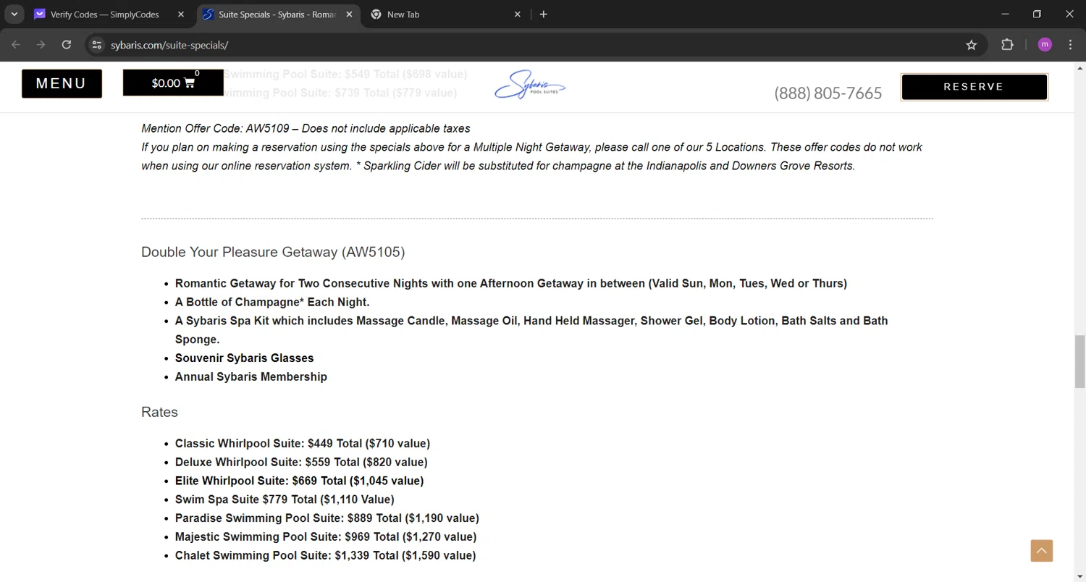Screen dimensions: 1086x582
Task: Click the Double Your Pleasure Getaway heading
Action: click(x=273, y=252)
